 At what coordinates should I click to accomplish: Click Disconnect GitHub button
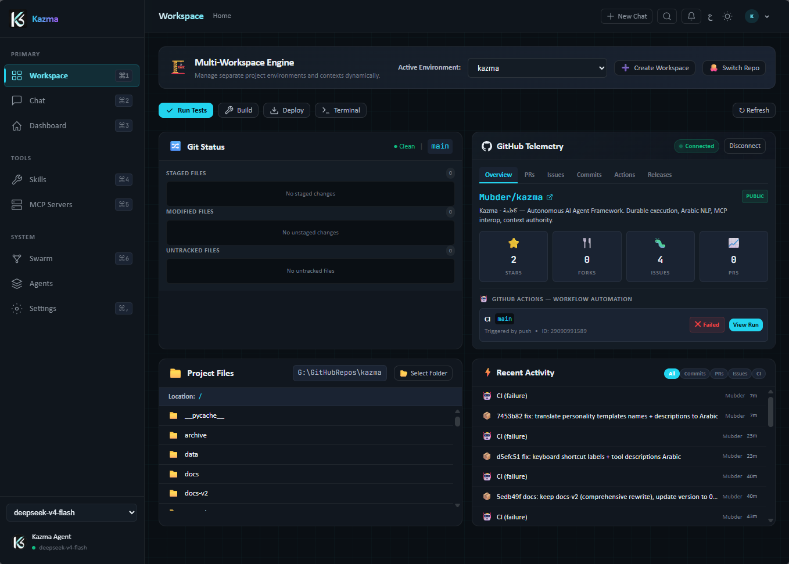coord(745,146)
